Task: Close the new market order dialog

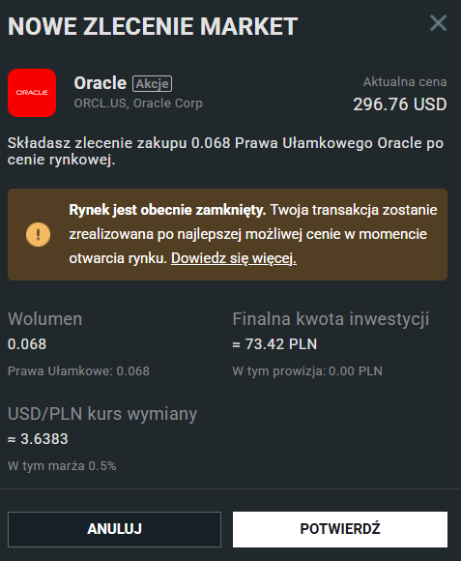Action: [x=438, y=23]
